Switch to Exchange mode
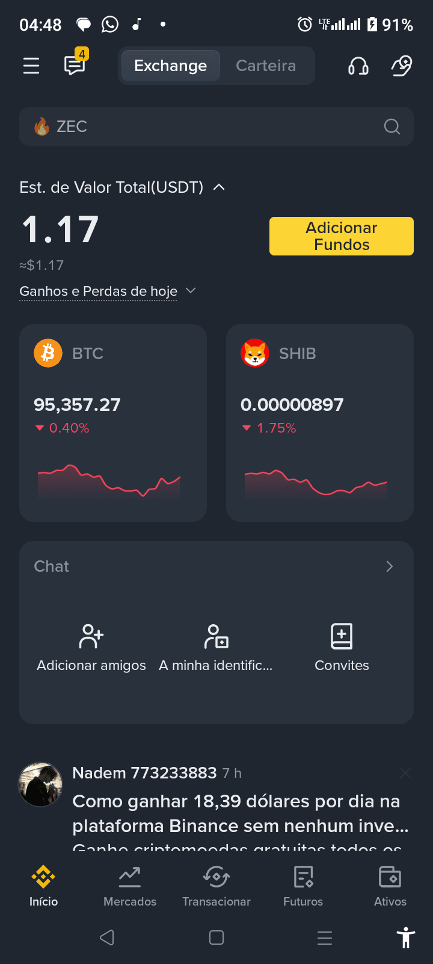 tap(170, 66)
